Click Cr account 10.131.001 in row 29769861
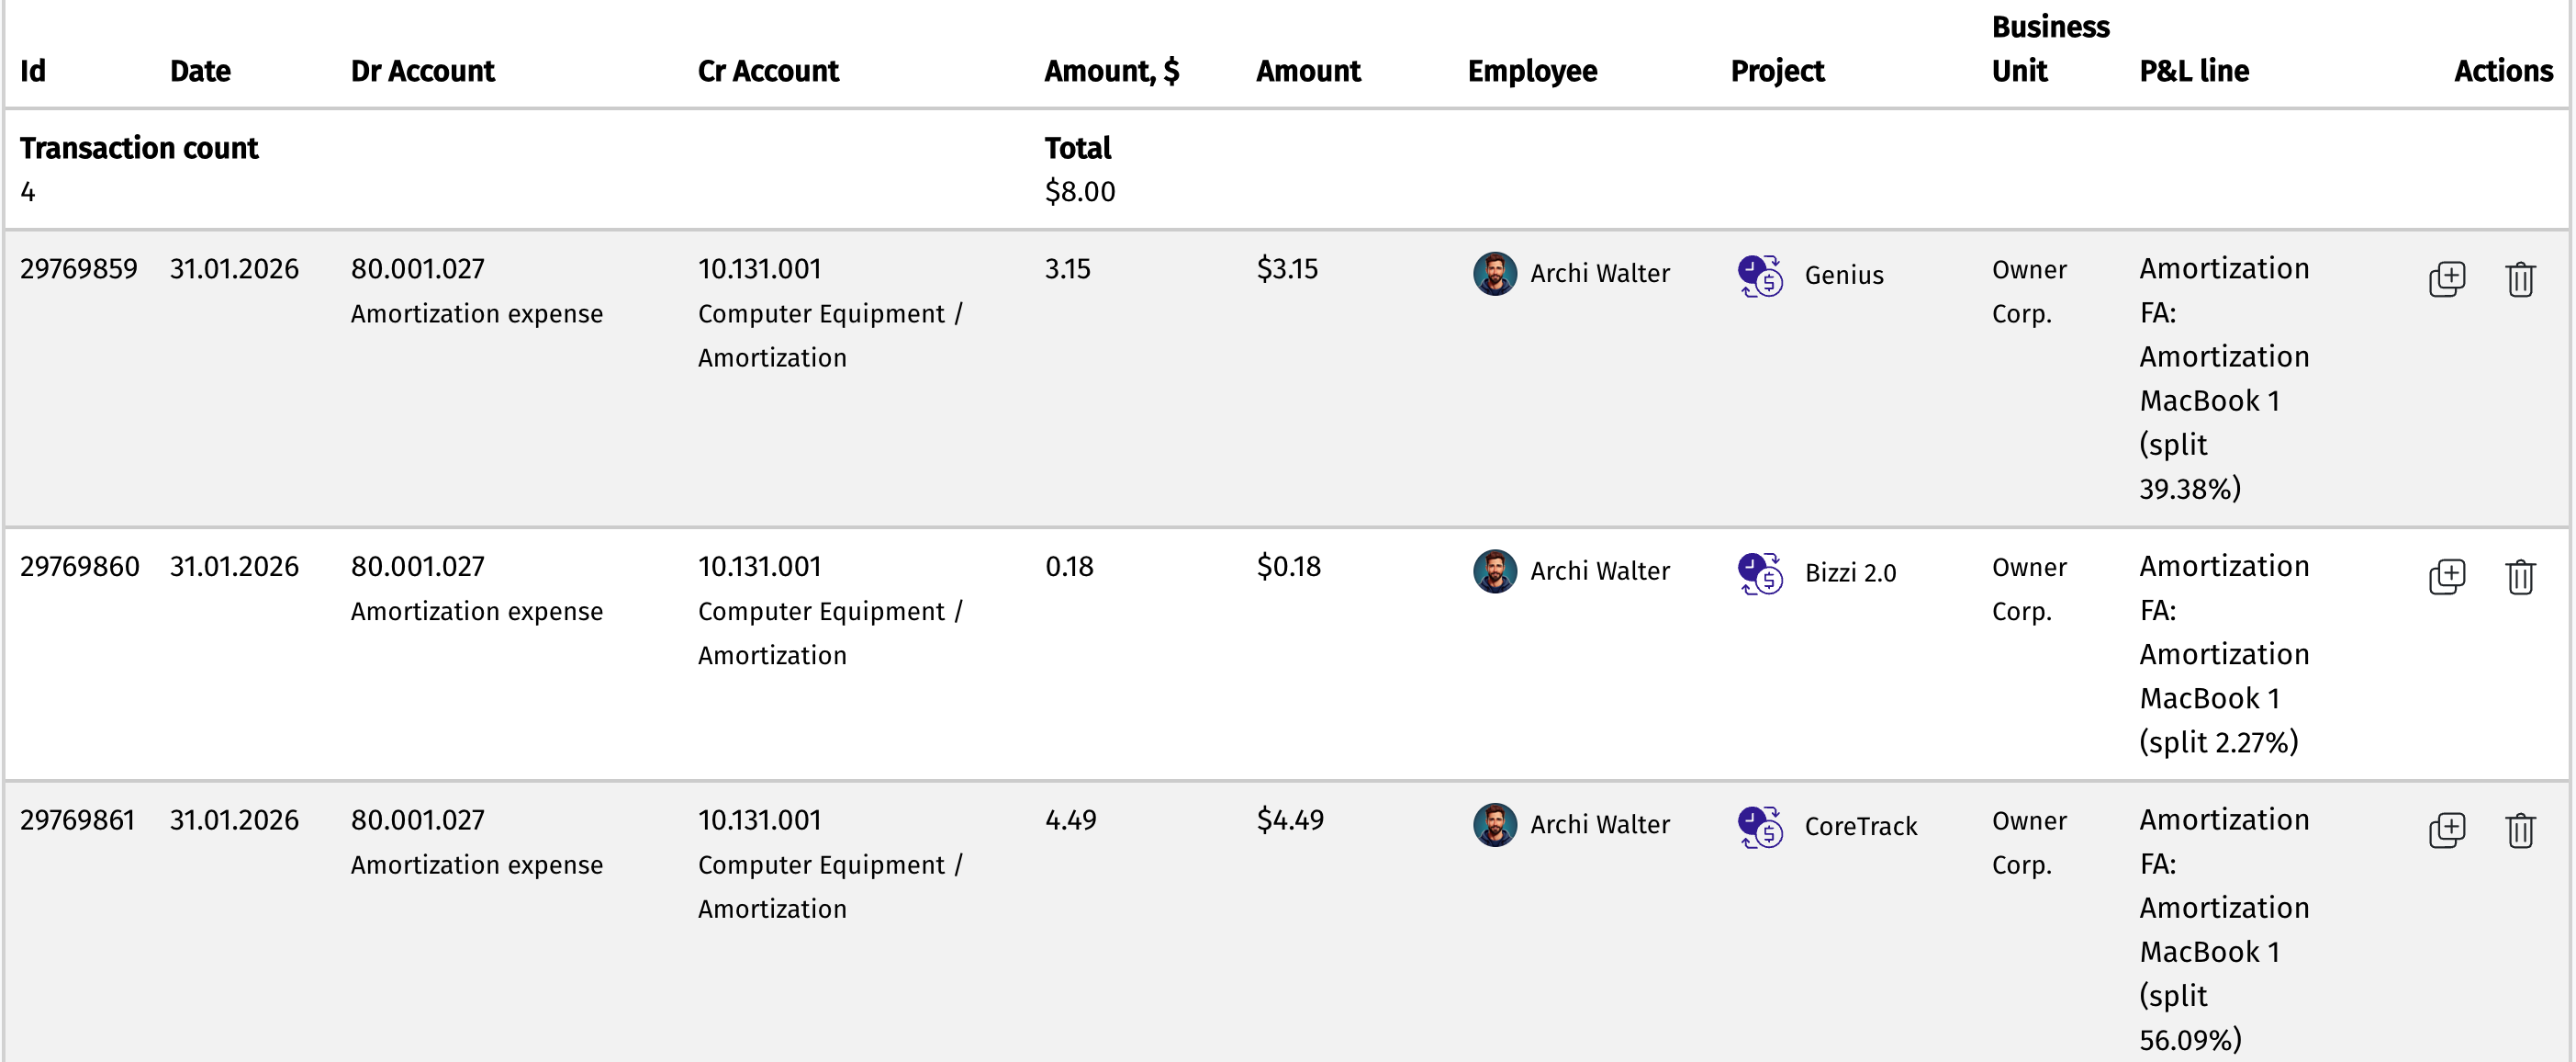 pyautogui.click(x=759, y=820)
